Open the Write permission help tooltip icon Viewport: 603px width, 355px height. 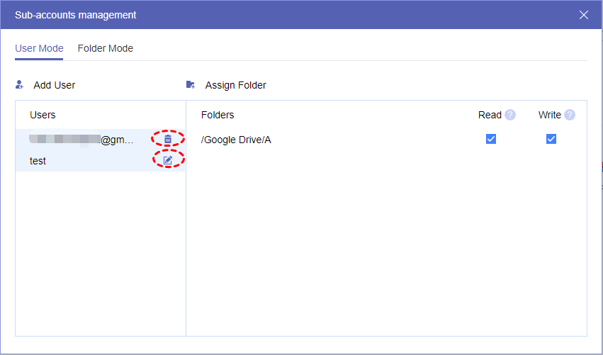[x=570, y=115]
